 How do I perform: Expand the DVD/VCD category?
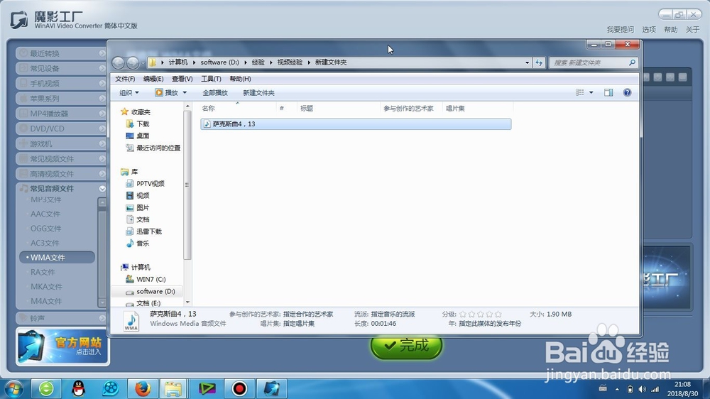click(x=61, y=129)
